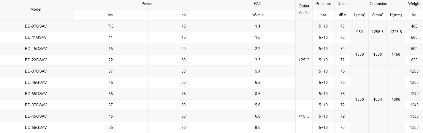Image resolution: width=423 pixels, height=133 pixels.
Task: Select the BD-22GSAV model cell
Action: click(36, 60)
